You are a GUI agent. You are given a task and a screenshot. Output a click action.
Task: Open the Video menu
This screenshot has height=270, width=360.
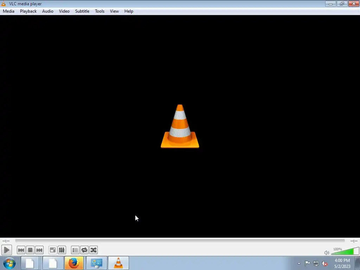point(64,11)
